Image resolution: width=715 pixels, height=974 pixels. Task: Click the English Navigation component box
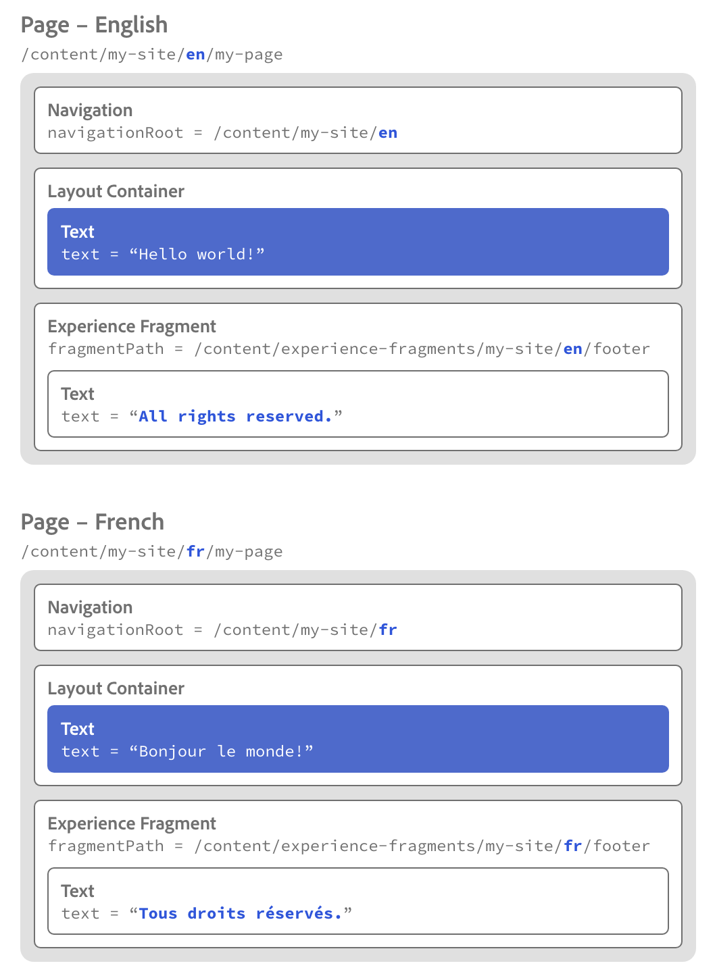[358, 120]
